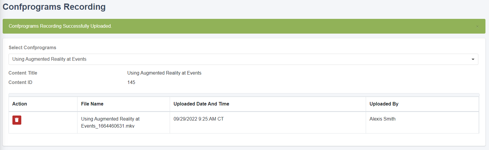
Task: Click the gray bar above the table header
Action: tap(244, 95)
